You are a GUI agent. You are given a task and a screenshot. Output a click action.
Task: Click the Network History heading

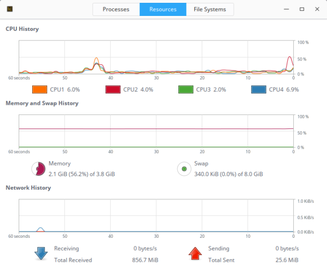coord(28,188)
